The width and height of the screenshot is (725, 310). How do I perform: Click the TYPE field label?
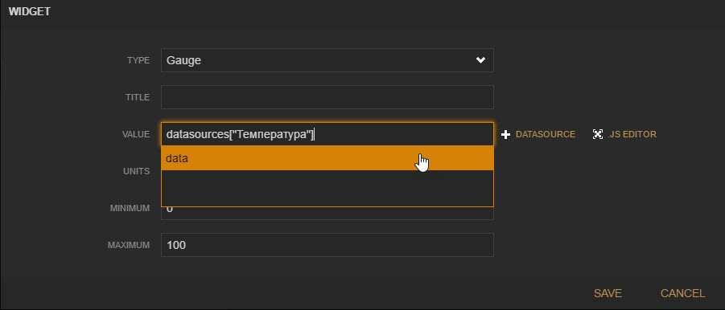138,60
